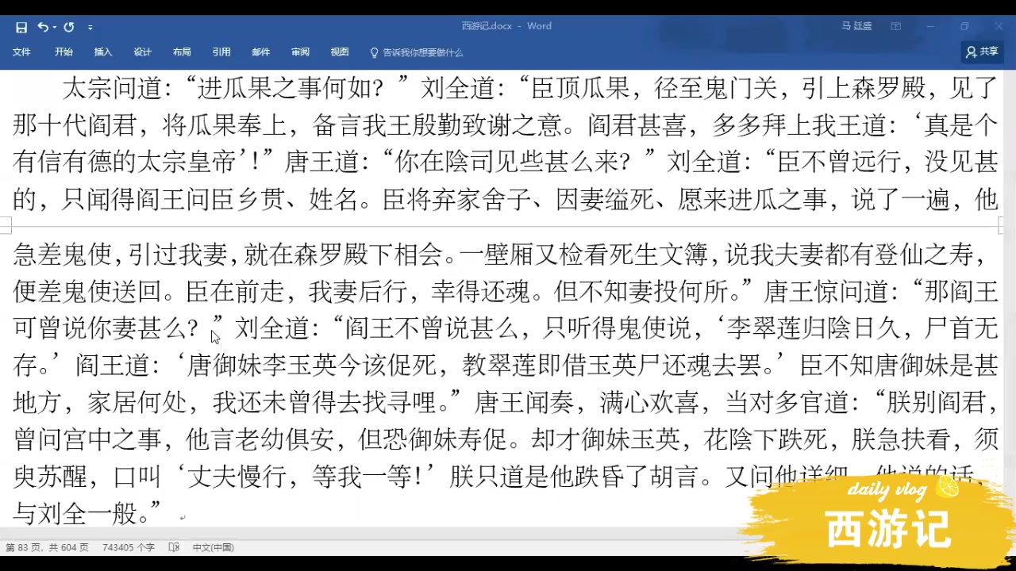1016x571 pixels.
Task: Undo the last action via the arrow icon
Action: 42,27
